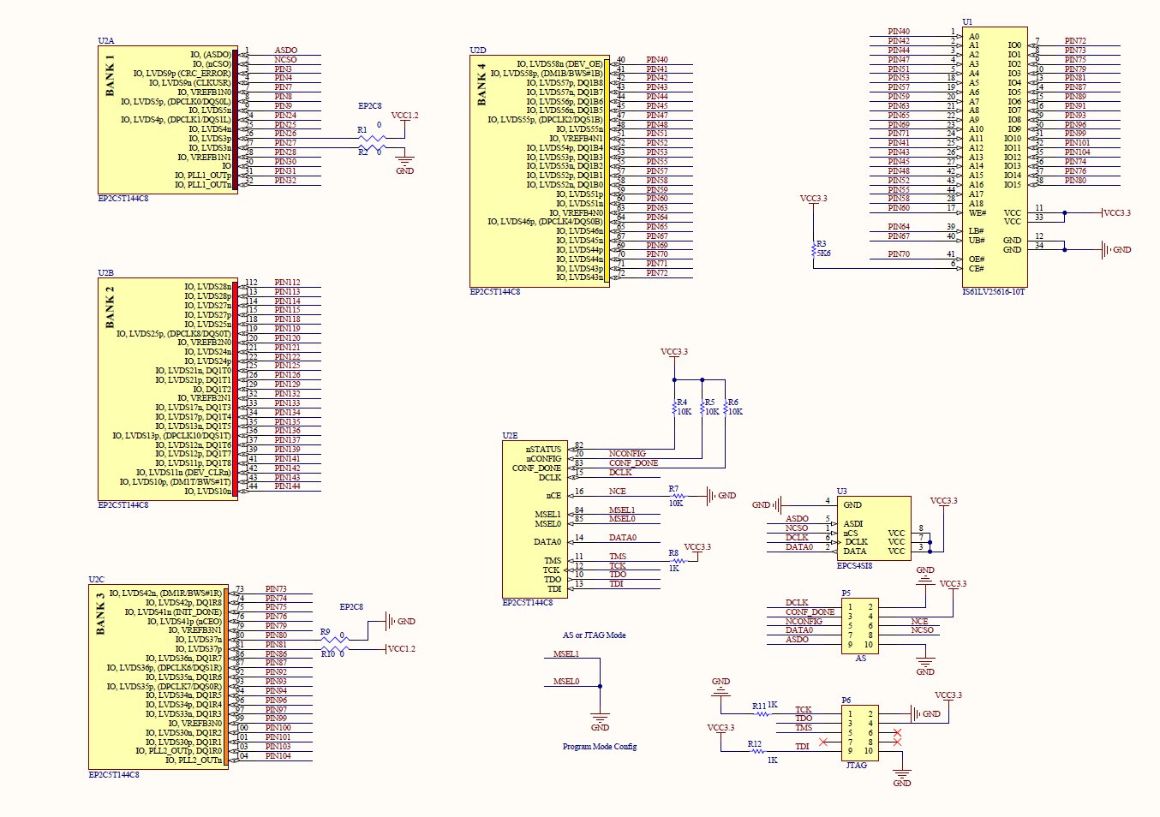
Task: Select the U3 EPCS4SI8 component body
Action: 875,528
